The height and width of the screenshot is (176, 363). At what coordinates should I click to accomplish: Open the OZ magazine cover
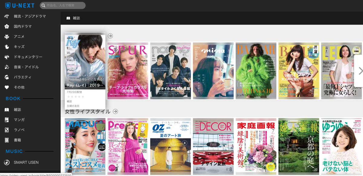coord(171,146)
